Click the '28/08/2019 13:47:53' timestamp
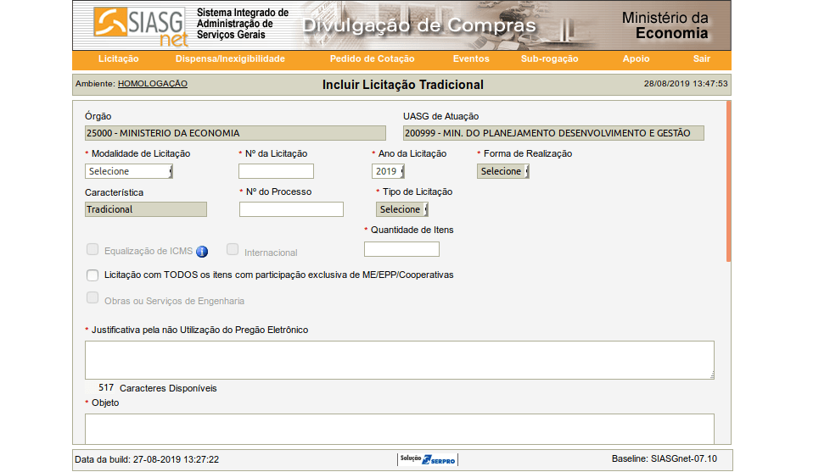Screen dimensions: 830x472 click(x=686, y=84)
